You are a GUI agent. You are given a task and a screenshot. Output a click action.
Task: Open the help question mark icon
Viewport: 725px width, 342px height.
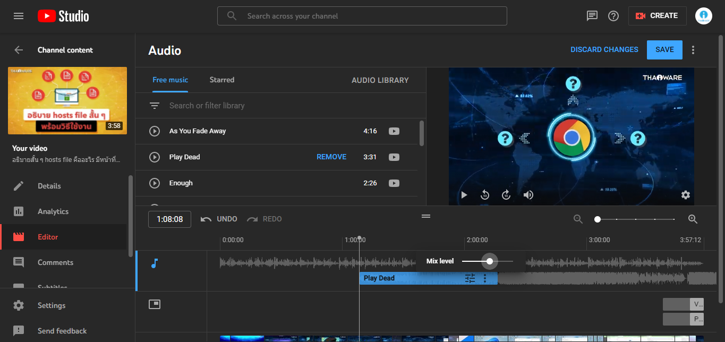[x=613, y=16]
